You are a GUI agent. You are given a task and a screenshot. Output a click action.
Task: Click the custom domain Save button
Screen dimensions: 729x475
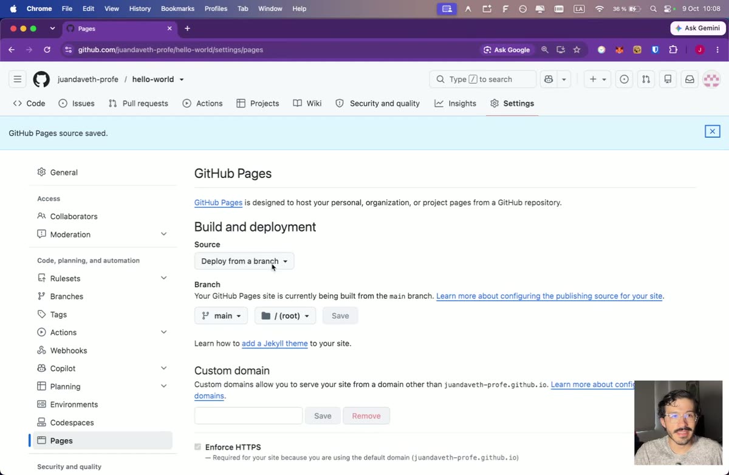(x=323, y=415)
